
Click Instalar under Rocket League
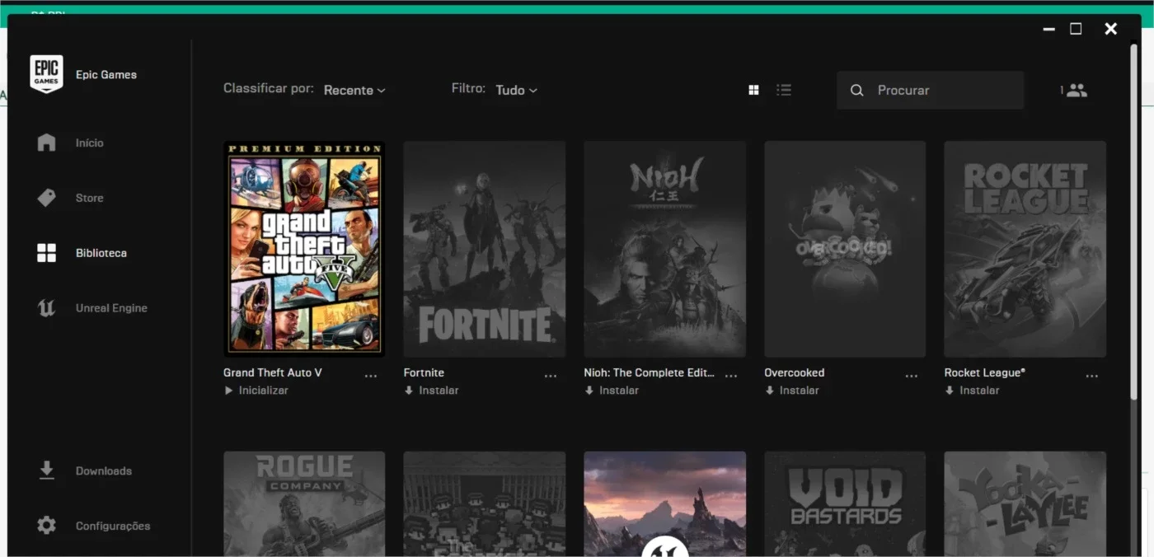coord(972,391)
